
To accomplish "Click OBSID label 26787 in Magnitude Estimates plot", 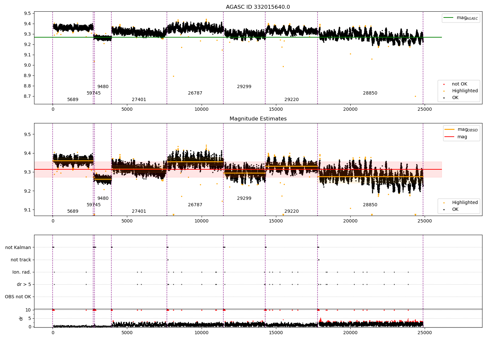I will coord(195,205).
